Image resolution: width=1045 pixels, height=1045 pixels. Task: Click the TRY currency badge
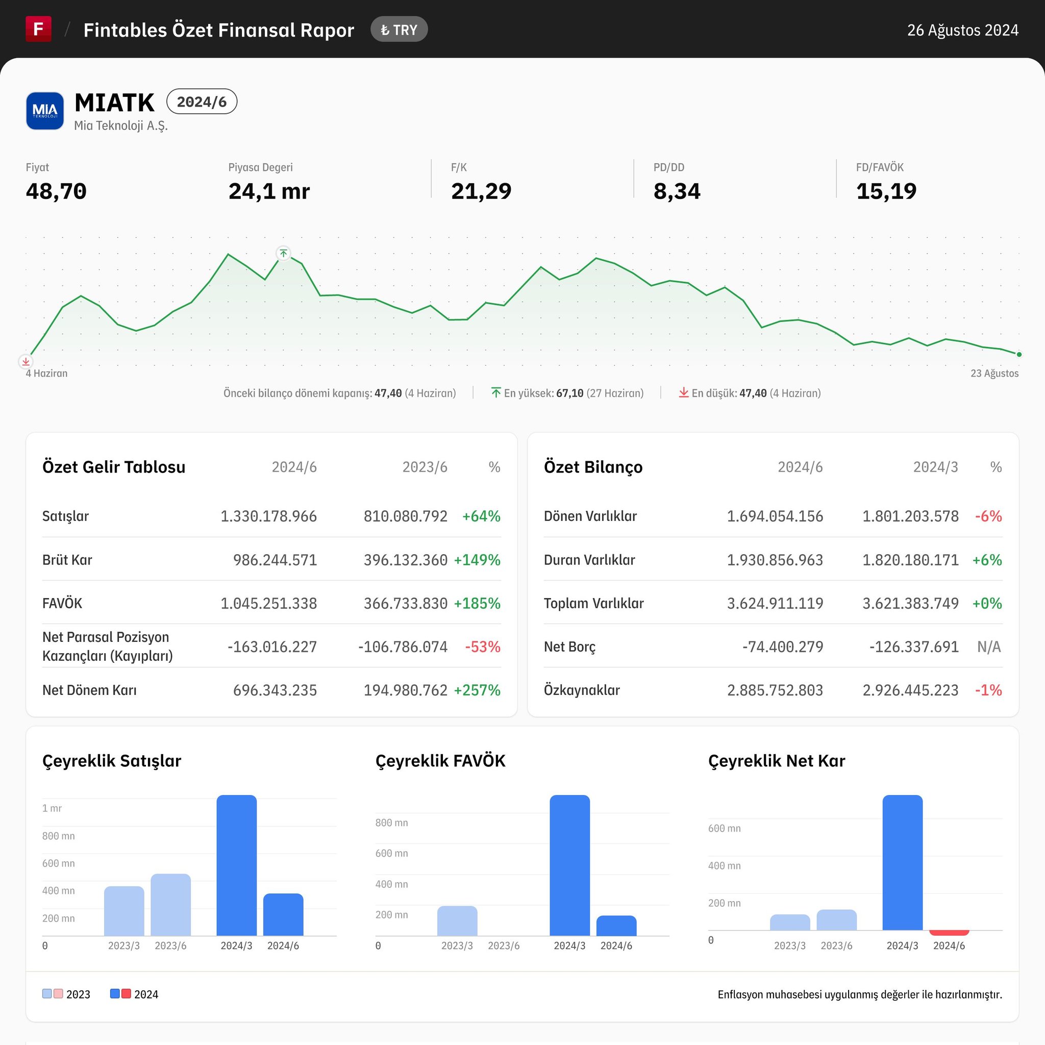[x=399, y=30]
